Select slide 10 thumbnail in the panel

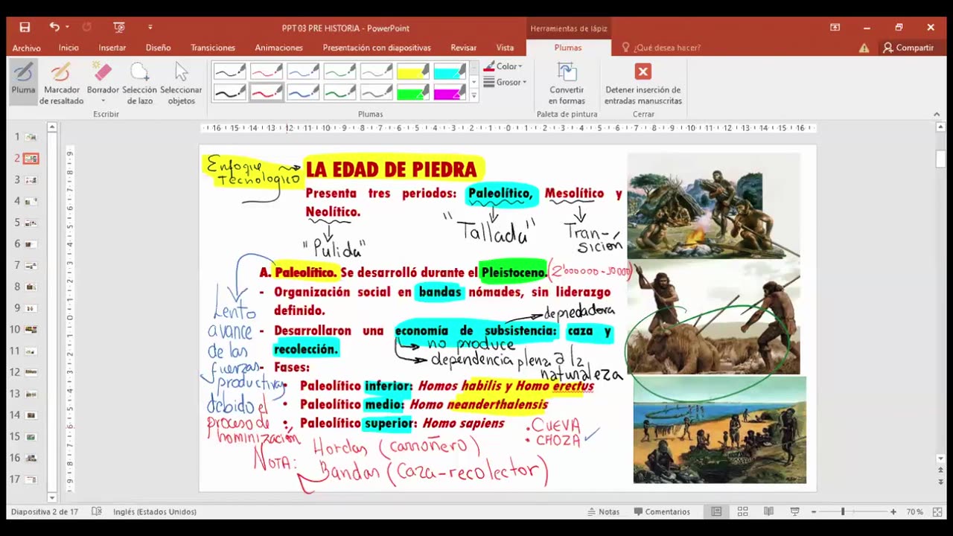(x=31, y=330)
